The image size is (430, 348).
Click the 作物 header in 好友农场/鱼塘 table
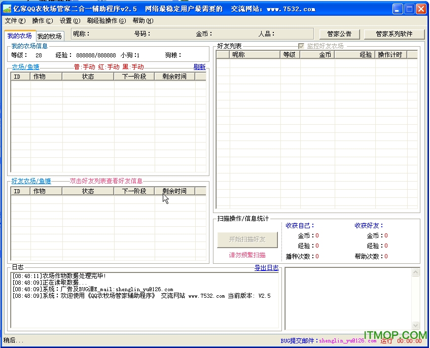[46, 191]
